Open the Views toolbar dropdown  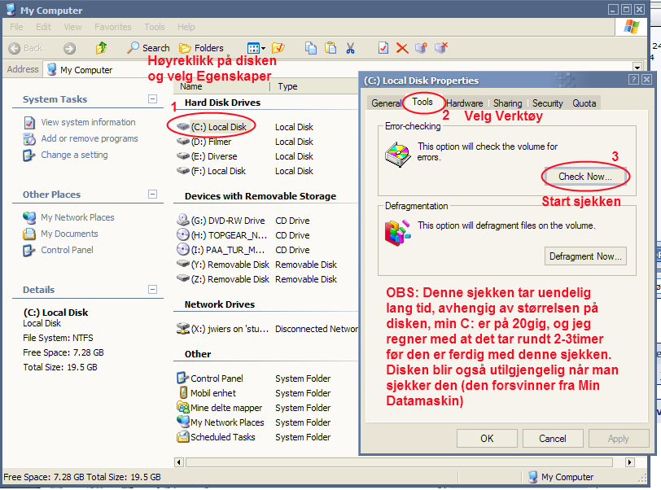point(256,48)
